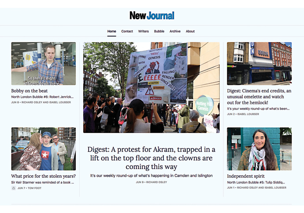Viewport: 304px width, 213px height.
Task: Click the Odeon cinema building thumbnail
Action: [259, 63]
